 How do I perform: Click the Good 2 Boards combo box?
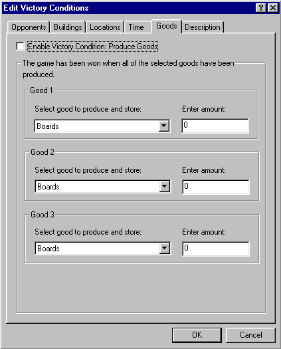pos(103,187)
